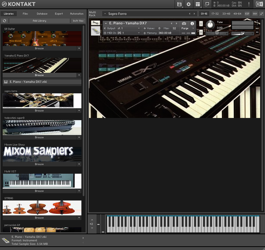The width and height of the screenshot is (265, 250).
Task: Click the Add Library button
Action: point(39,21)
